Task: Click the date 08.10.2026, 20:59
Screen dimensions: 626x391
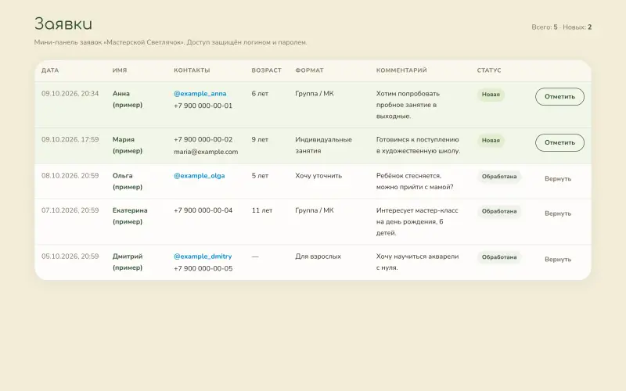Action: (70, 175)
